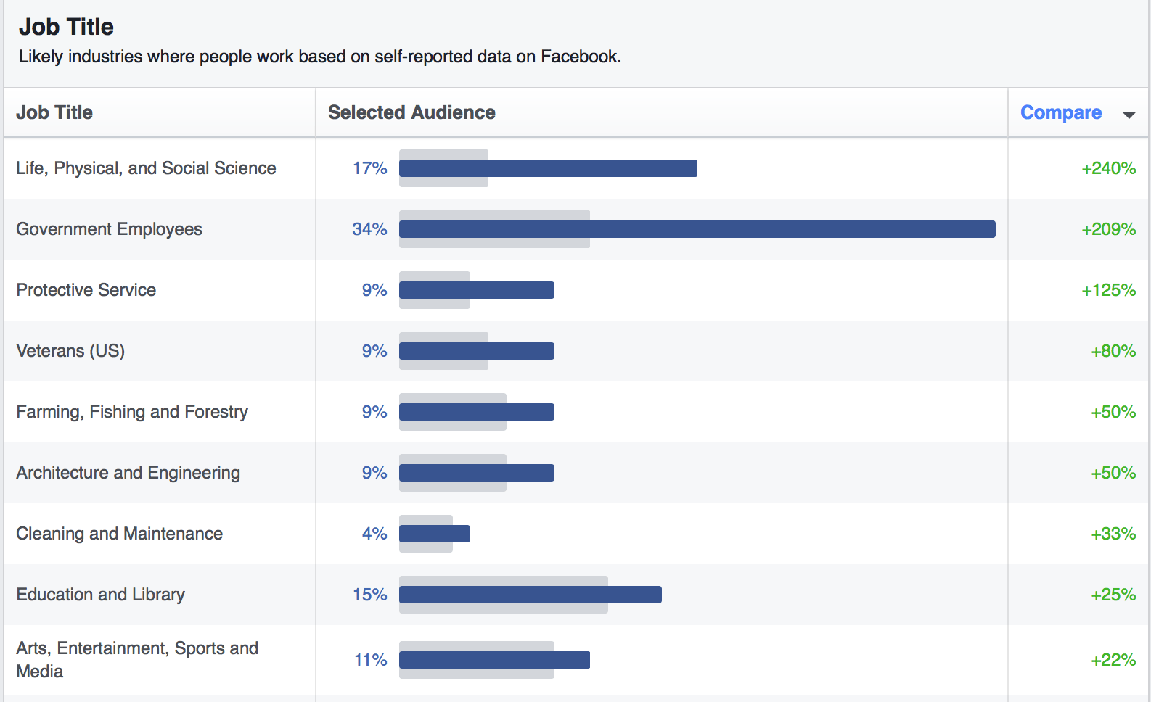
Task: Click the Compare column link
Action: coord(1060,112)
